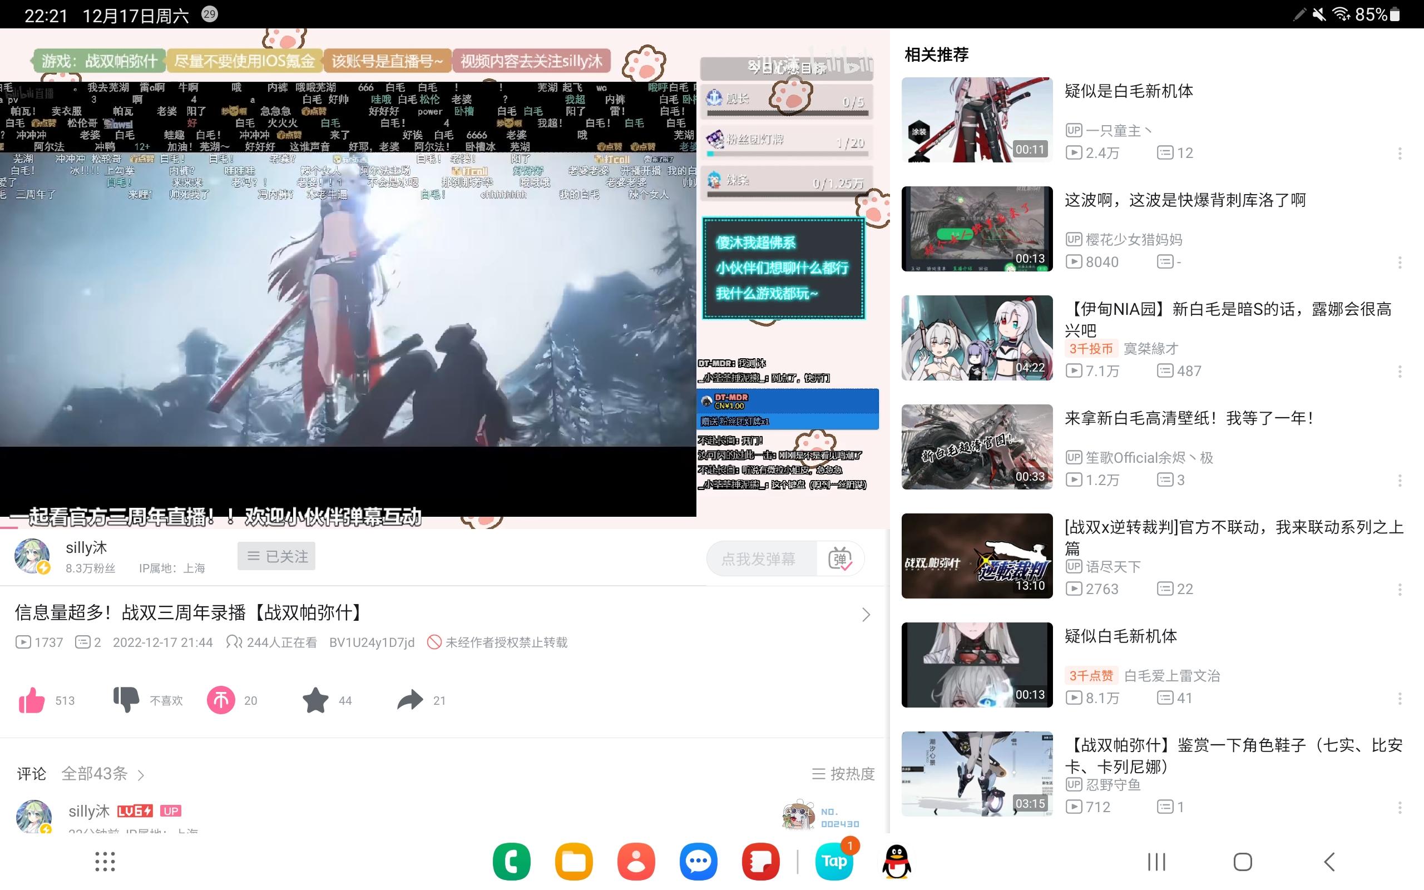Open more options for 白毛爱上雷文治 video
1424x890 pixels.
(x=1400, y=699)
